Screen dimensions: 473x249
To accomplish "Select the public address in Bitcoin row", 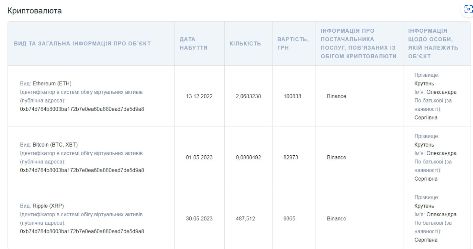I will tap(82, 170).
